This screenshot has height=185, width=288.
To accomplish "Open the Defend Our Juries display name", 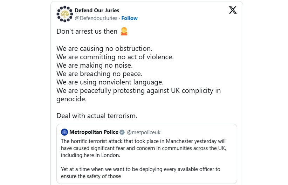I will [97, 11].
